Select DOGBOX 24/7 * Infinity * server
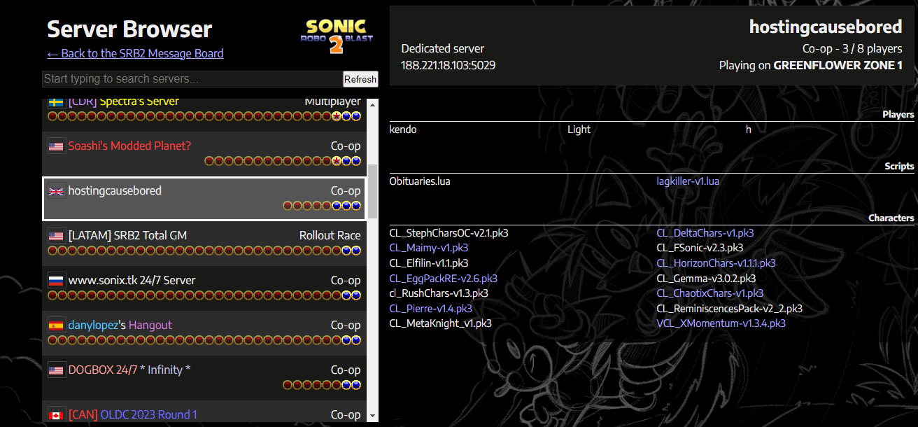The height and width of the screenshot is (427, 918). coord(204,377)
